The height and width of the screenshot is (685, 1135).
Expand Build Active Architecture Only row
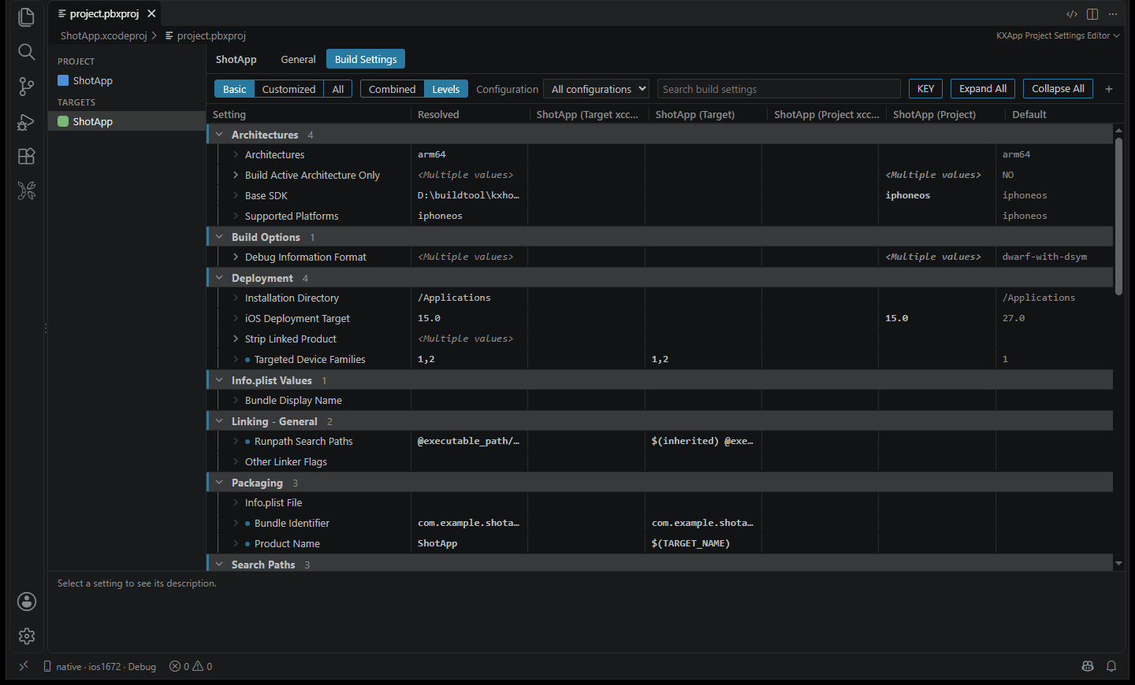[236, 175]
